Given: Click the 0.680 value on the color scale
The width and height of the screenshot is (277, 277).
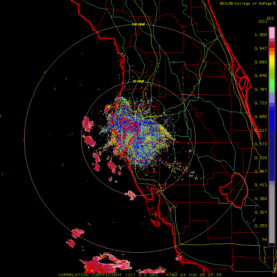Looking at the screenshot, I should 261,117.
